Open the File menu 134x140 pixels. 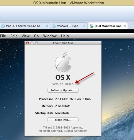(x=3, y=36)
